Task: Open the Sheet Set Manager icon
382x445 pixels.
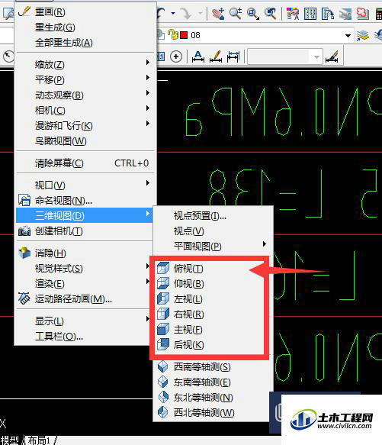Action: 345,13
